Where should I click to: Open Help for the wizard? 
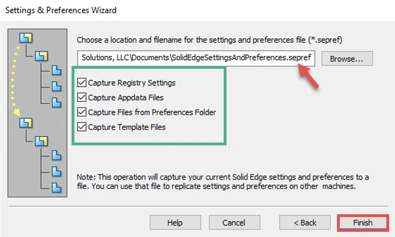175,222
